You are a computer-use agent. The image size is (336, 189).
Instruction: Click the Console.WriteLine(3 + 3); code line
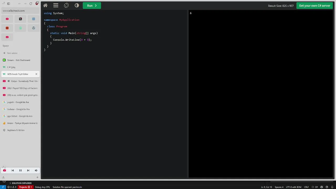(x=72, y=40)
